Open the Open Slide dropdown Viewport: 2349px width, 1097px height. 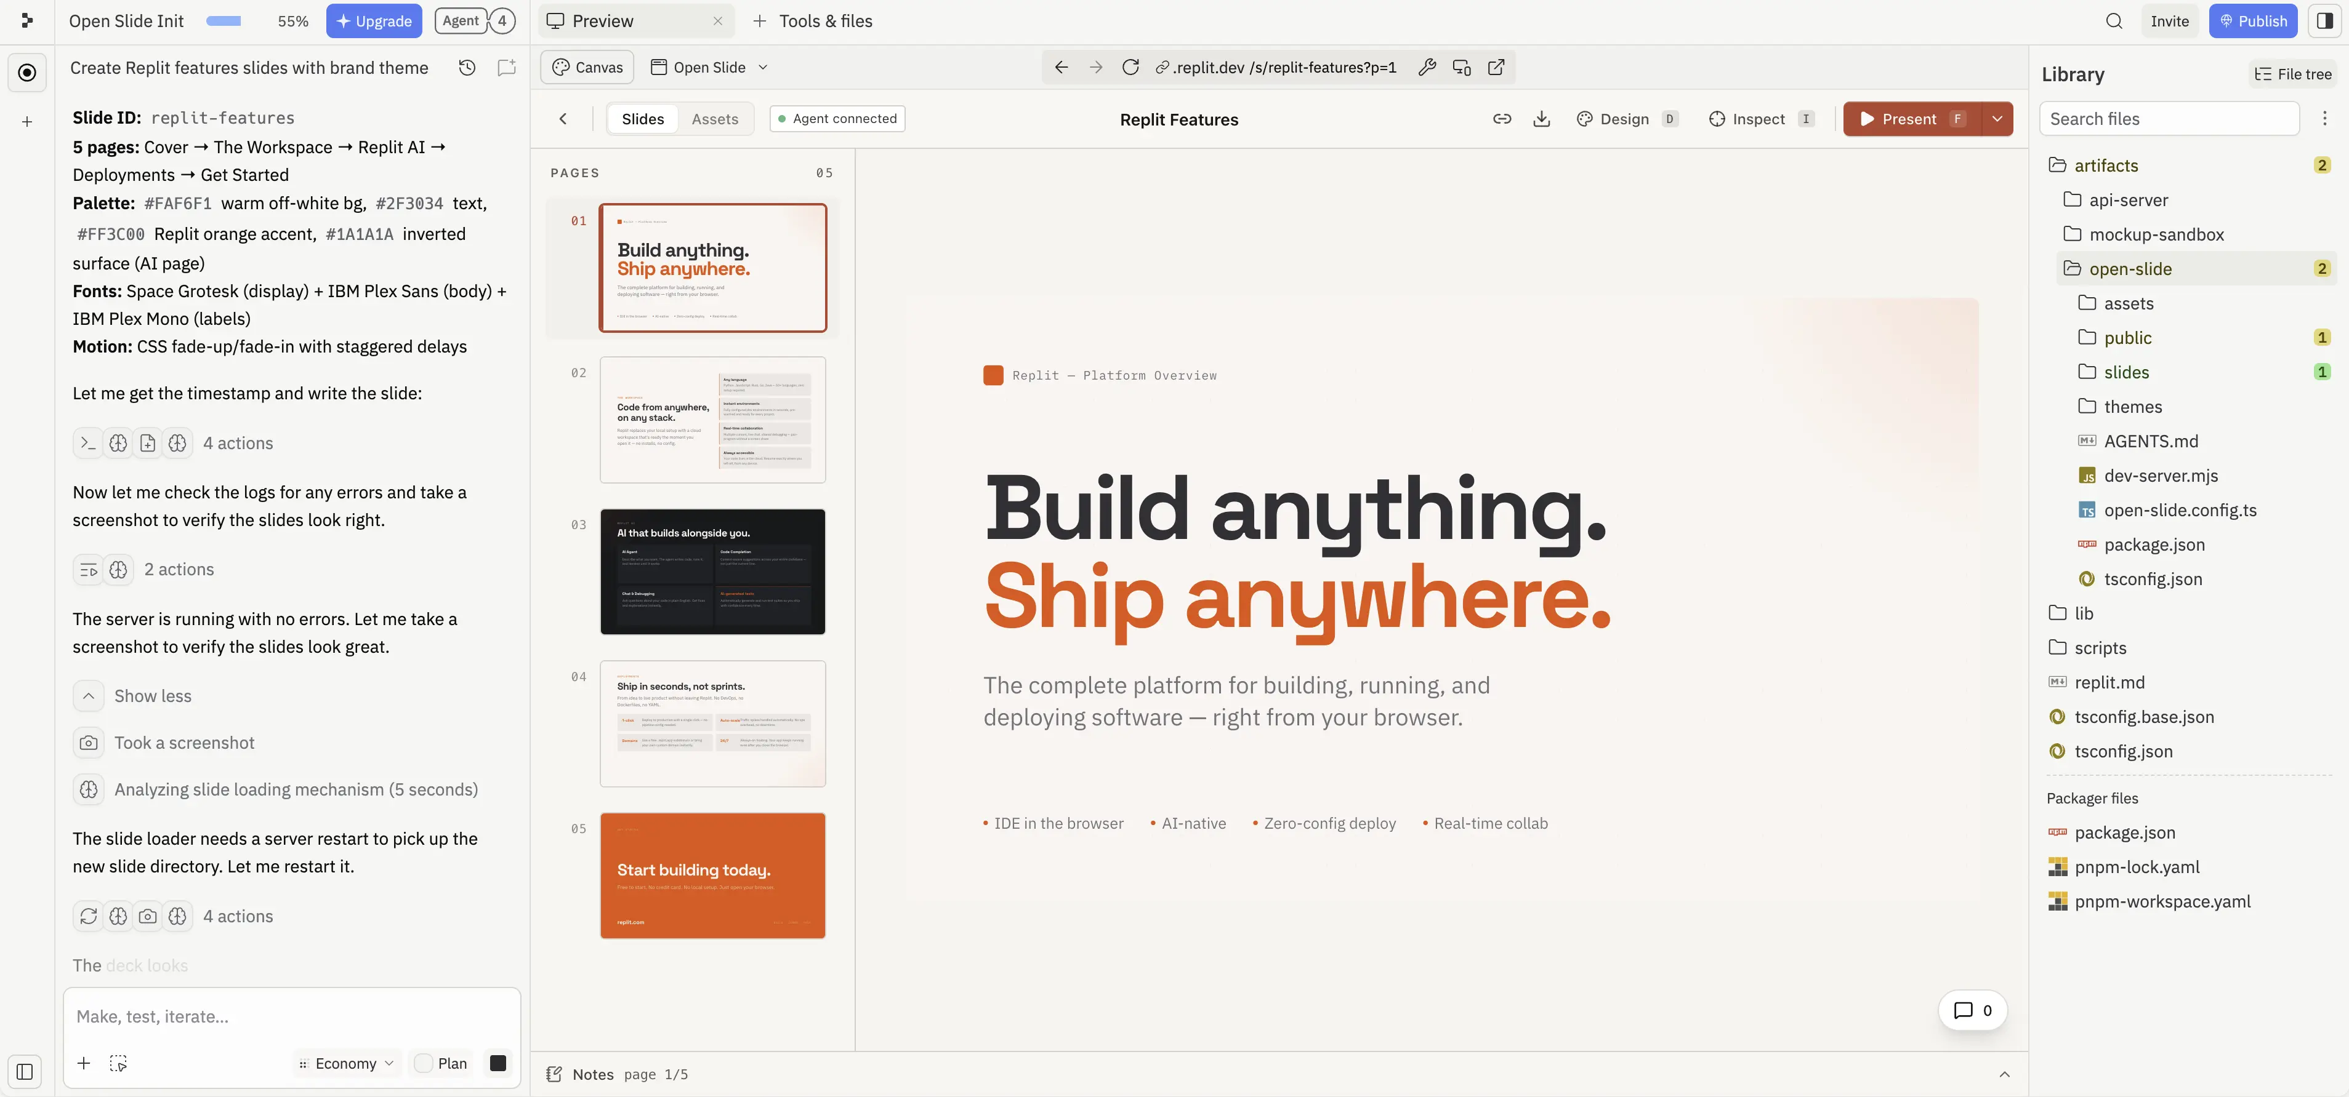(x=709, y=68)
